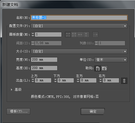This screenshot has height=123, width=135.
Task: Click the top bleed 上方 input field
Action: coord(43,81)
